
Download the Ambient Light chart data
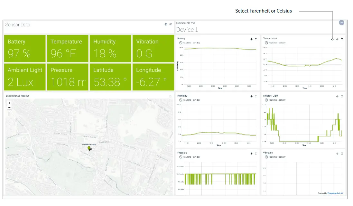(337, 96)
